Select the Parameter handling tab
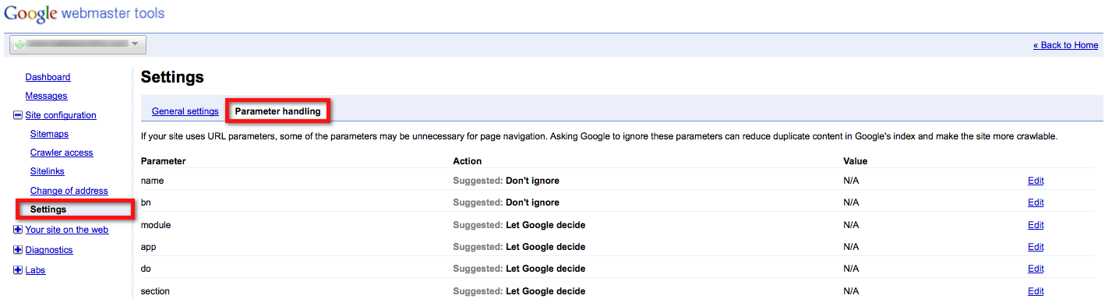This screenshot has height=299, width=1105. click(x=277, y=111)
